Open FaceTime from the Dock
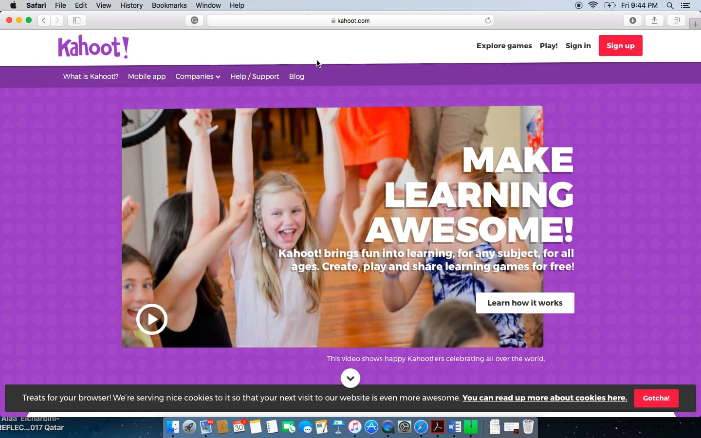 [x=289, y=427]
